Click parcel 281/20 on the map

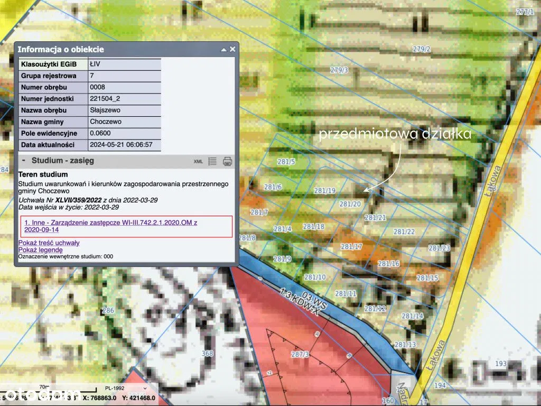coord(350,204)
